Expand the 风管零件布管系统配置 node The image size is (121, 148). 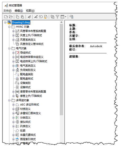click(13, 31)
